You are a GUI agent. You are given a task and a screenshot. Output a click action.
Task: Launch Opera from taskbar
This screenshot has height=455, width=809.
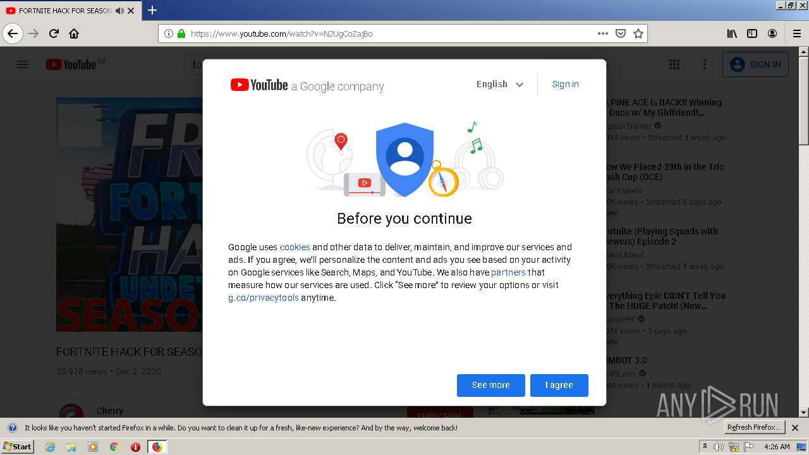pos(135,447)
